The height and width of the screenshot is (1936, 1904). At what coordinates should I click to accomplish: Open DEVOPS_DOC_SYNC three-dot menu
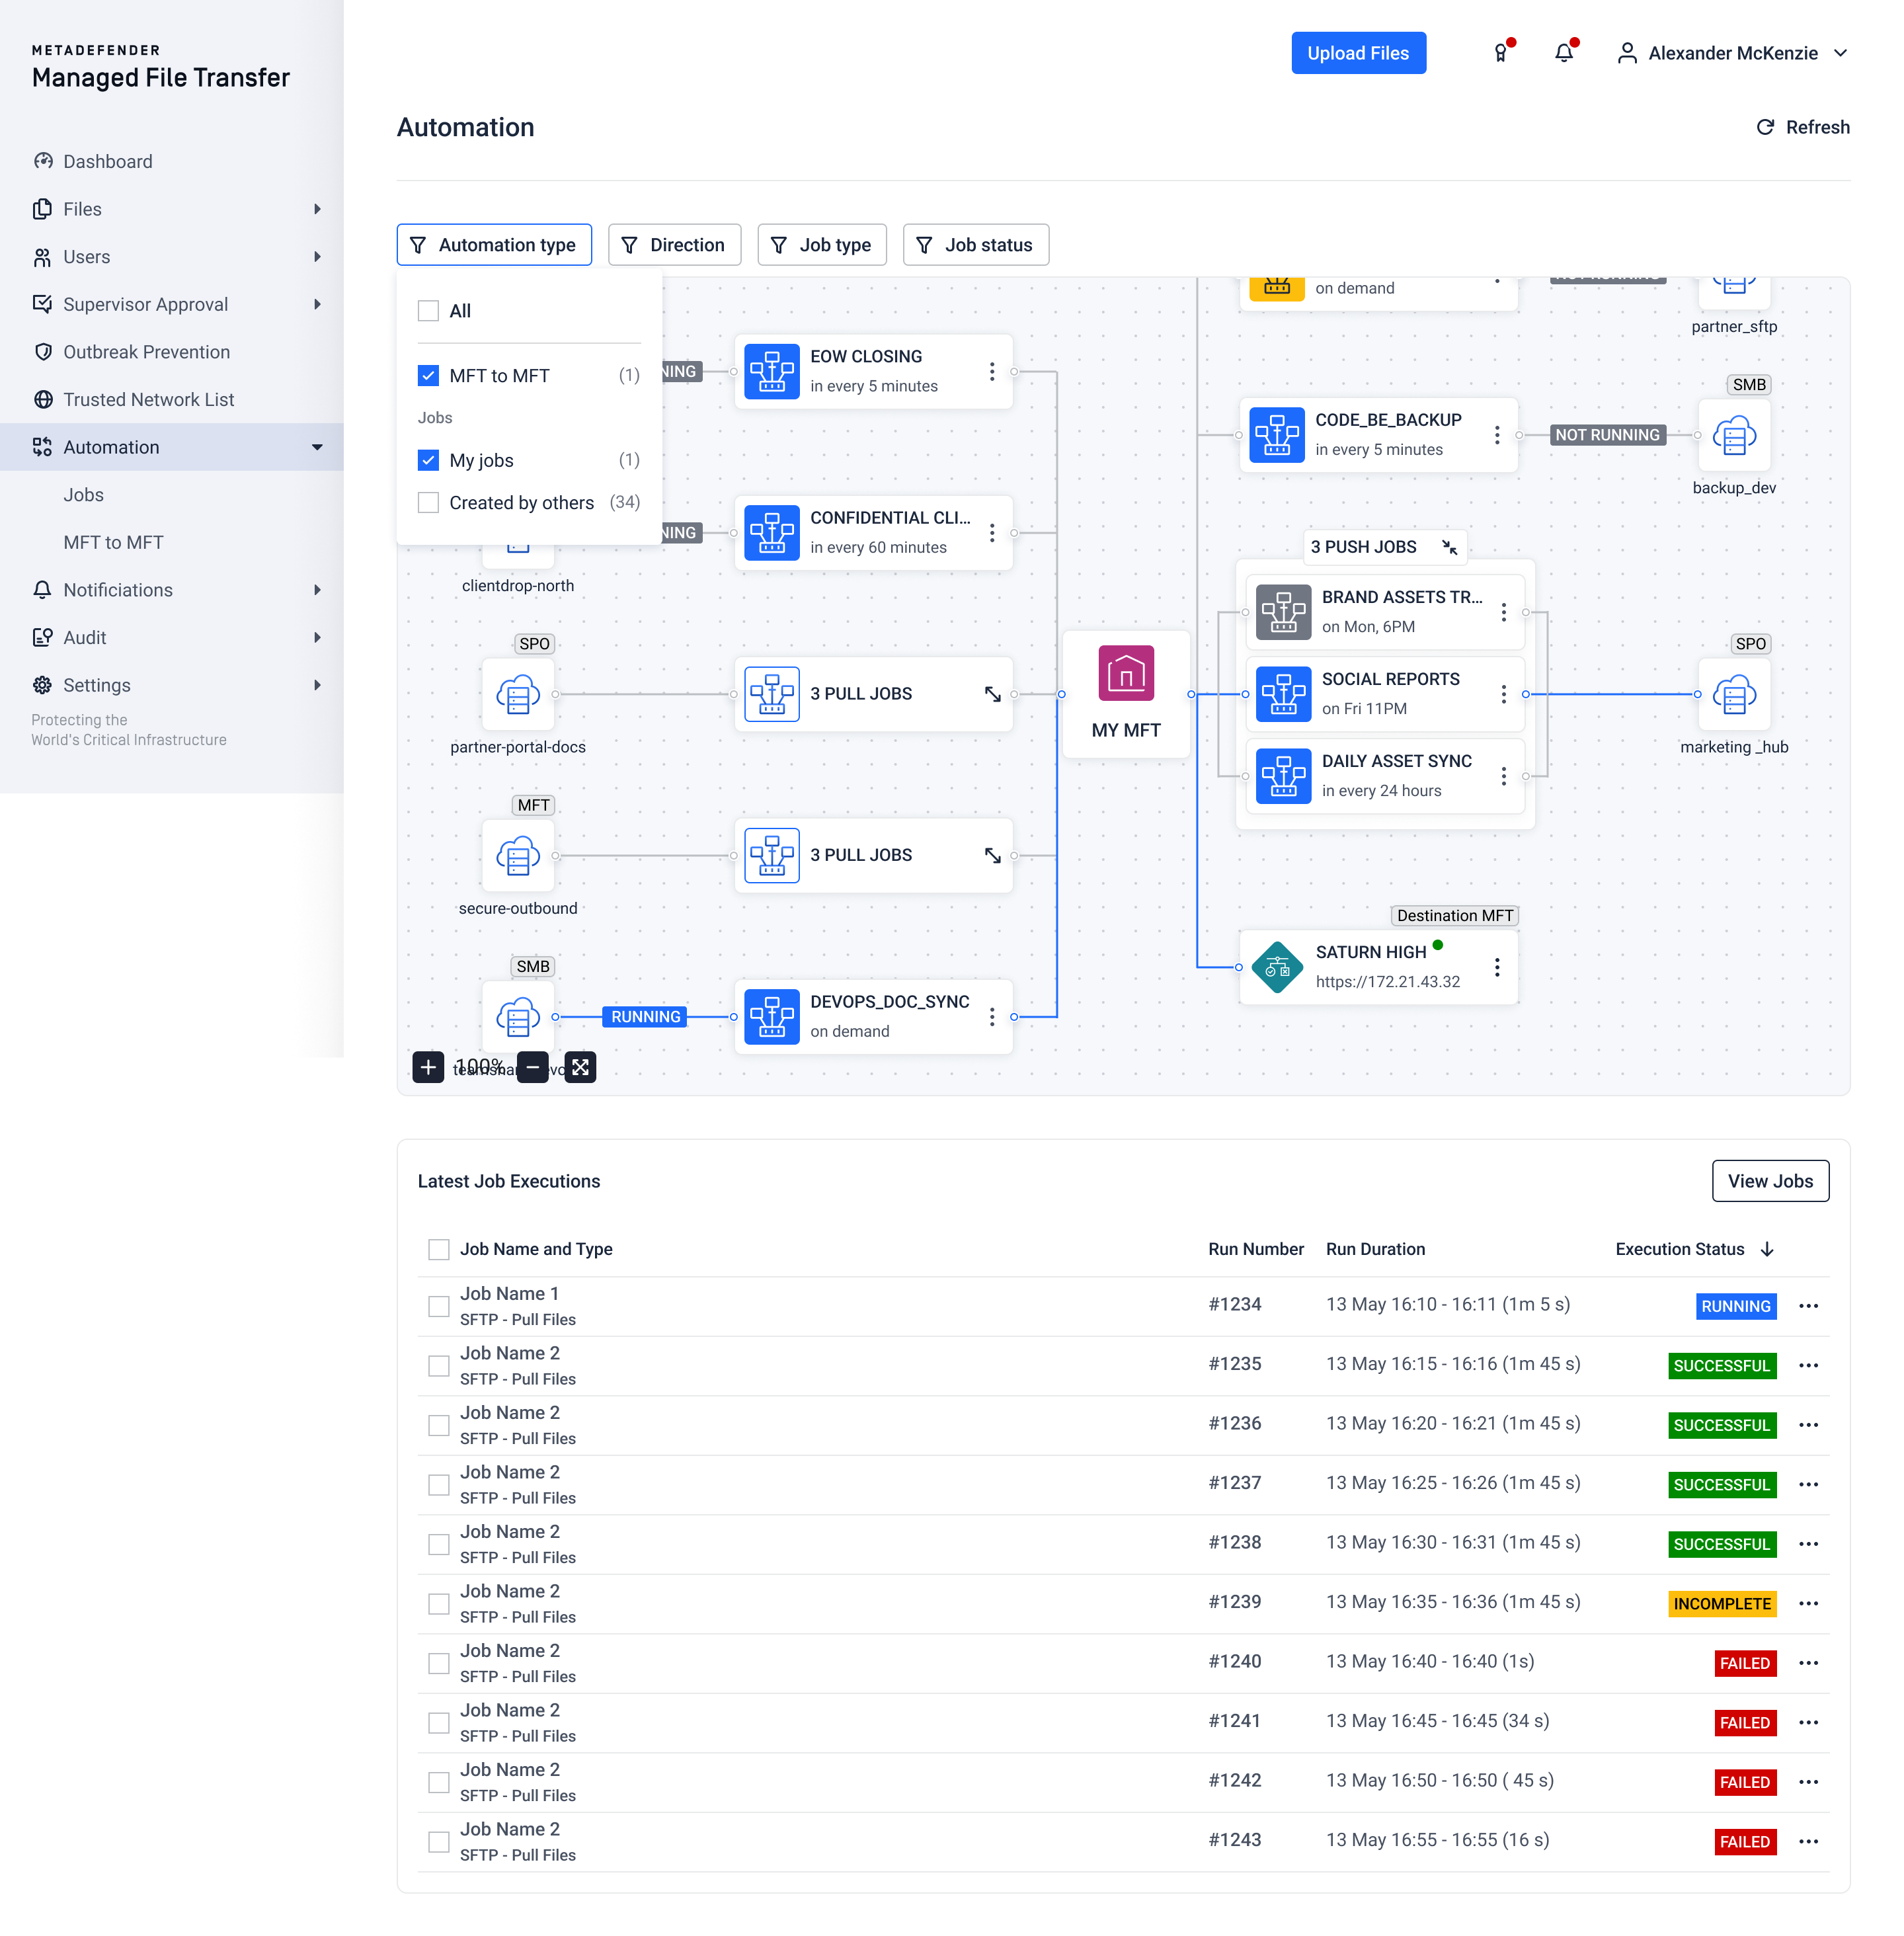(x=991, y=1017)
